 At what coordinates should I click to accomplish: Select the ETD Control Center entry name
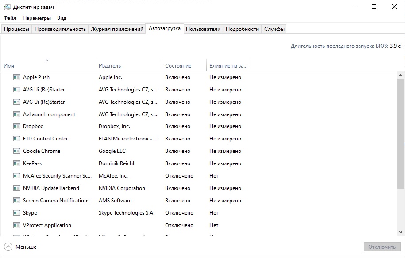point(45,139)
